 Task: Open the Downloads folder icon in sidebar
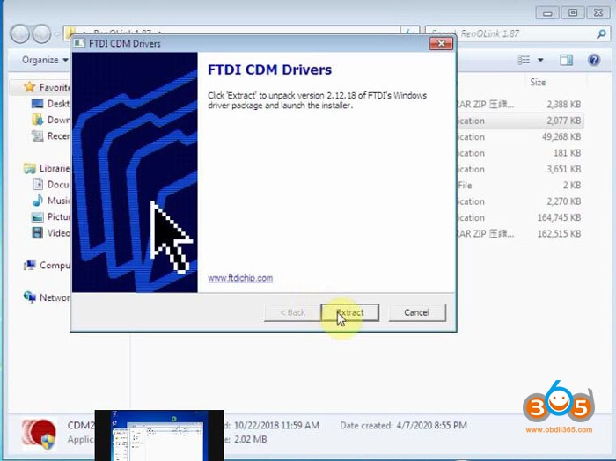tap(37, 120)
